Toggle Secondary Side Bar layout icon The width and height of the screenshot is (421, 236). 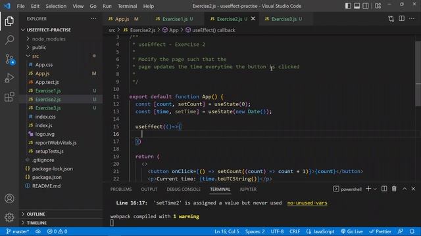click(x=366, y=6)
